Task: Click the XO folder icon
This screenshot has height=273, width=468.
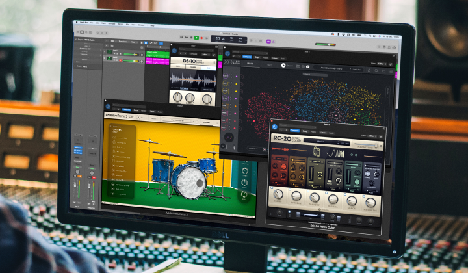Action: point(383,71)
